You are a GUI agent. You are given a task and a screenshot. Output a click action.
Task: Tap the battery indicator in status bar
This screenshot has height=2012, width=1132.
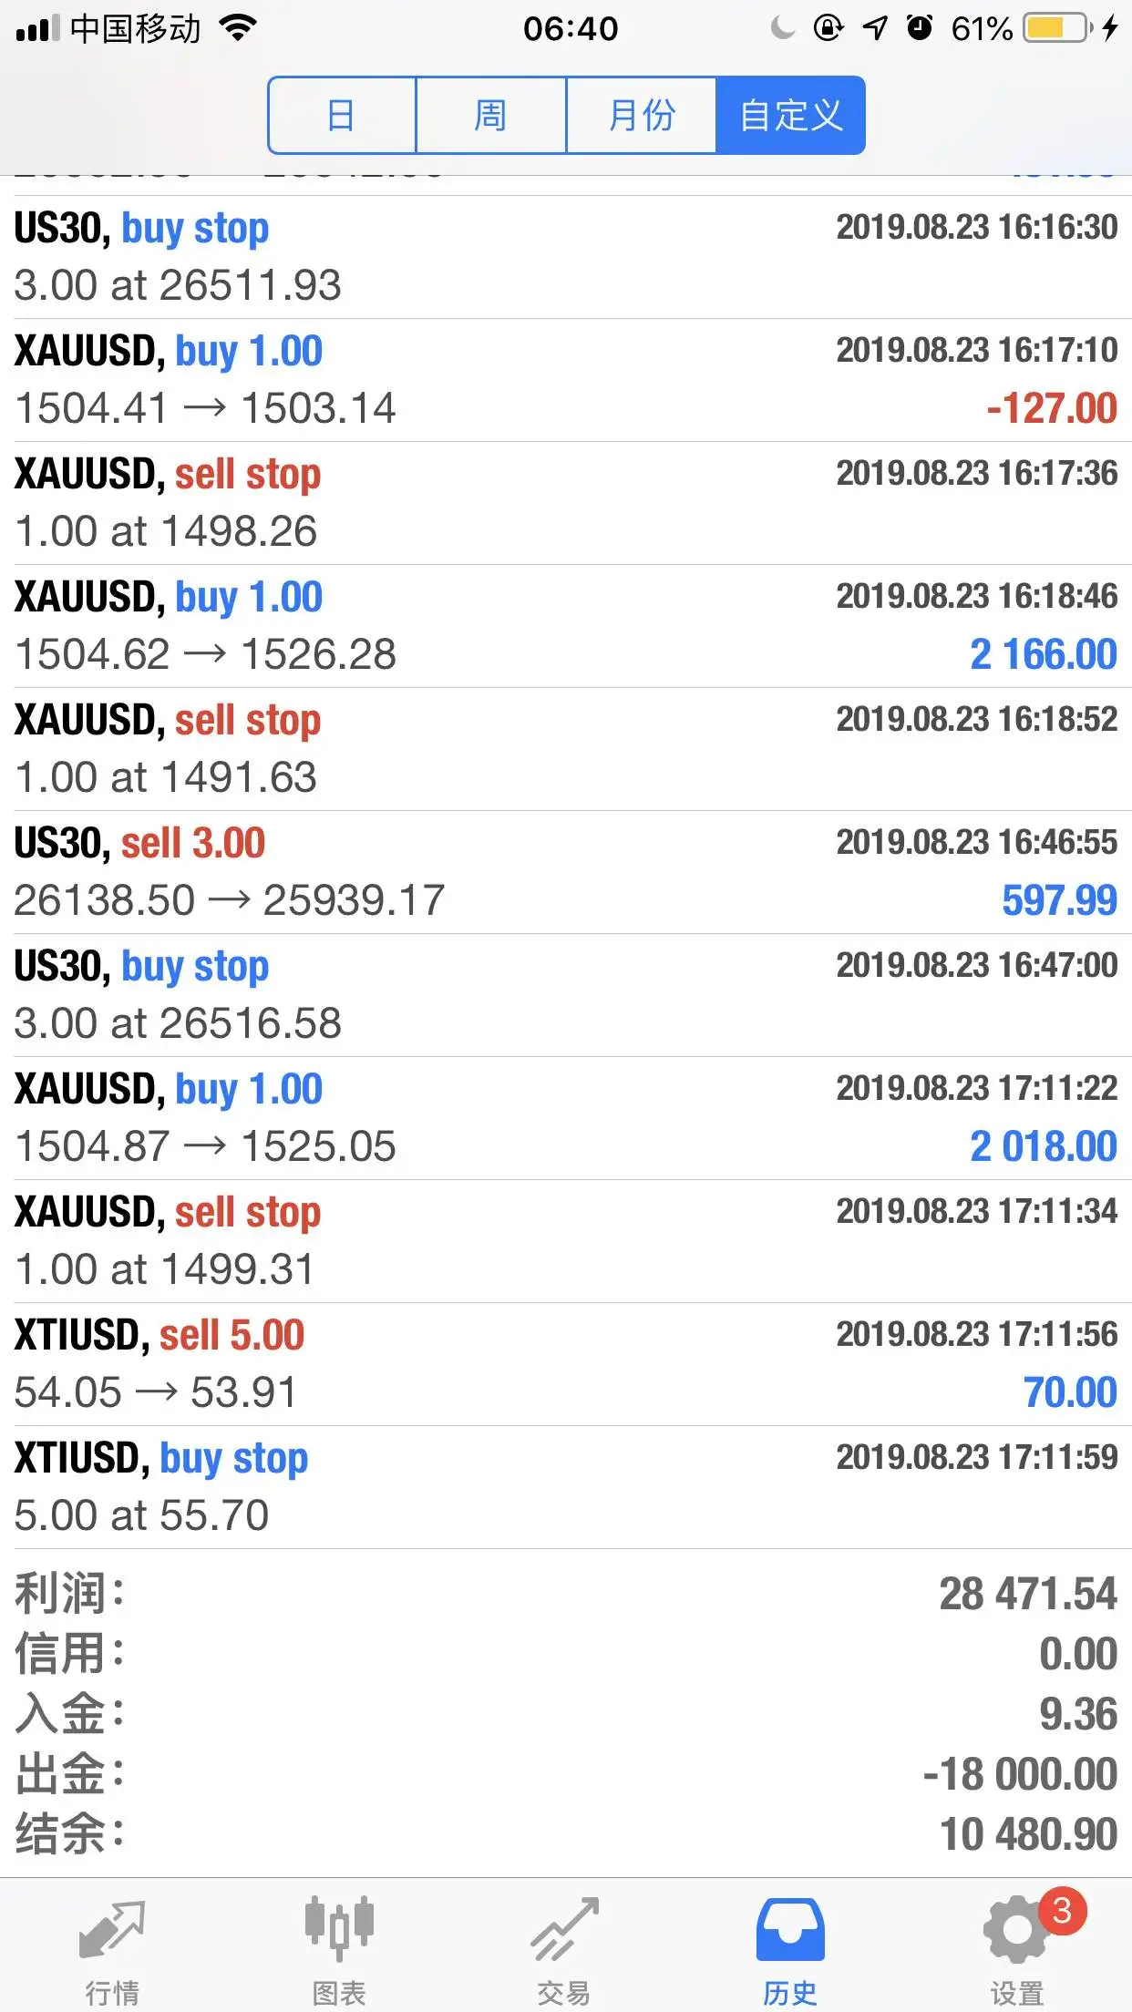1057,28
